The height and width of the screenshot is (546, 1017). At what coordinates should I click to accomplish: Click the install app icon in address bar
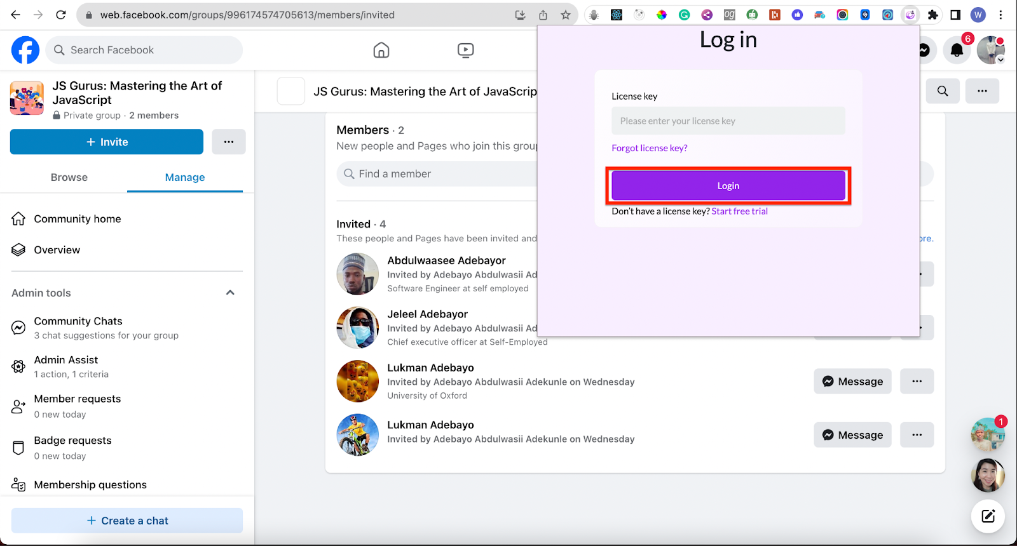coord(520,15)
